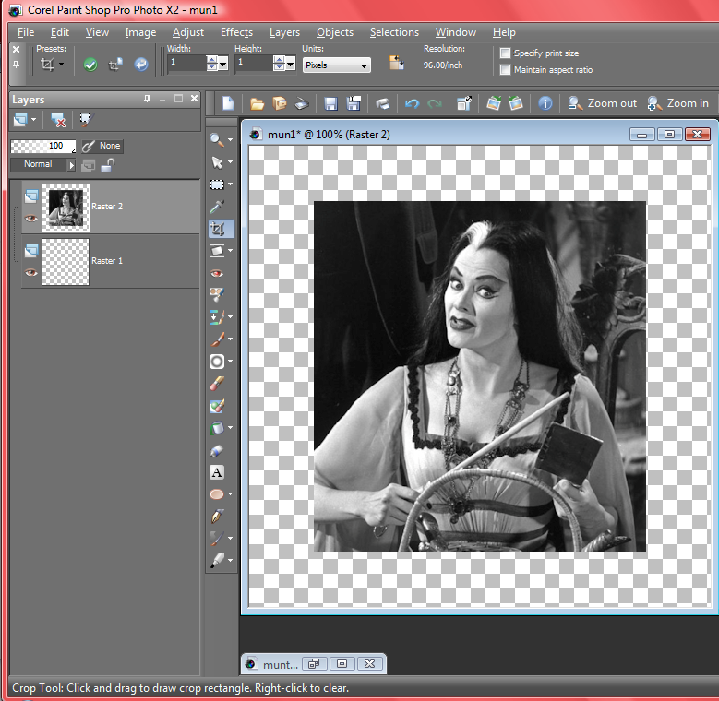Select the Pen tool
The image size is (719, 701).
click(216, 517)
